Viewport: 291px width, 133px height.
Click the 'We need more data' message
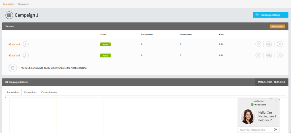pyautogui.click(x=54, y=68)
